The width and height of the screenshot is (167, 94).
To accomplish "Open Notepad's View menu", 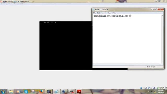I will [109, 13].
